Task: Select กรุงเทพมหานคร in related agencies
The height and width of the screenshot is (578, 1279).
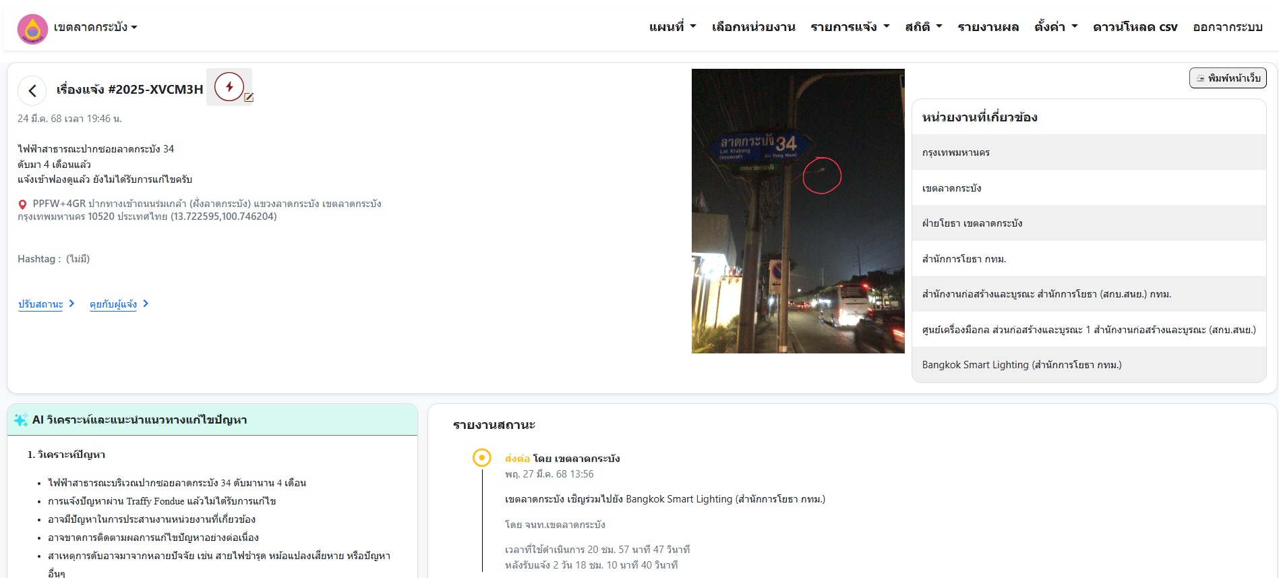Action: (1089, 152)
